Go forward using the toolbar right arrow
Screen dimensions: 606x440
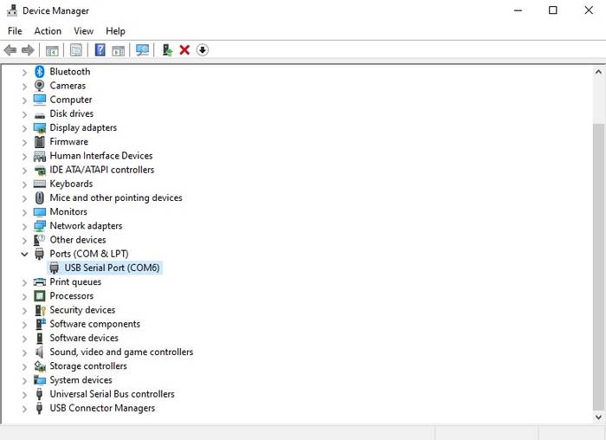[28, 50]
